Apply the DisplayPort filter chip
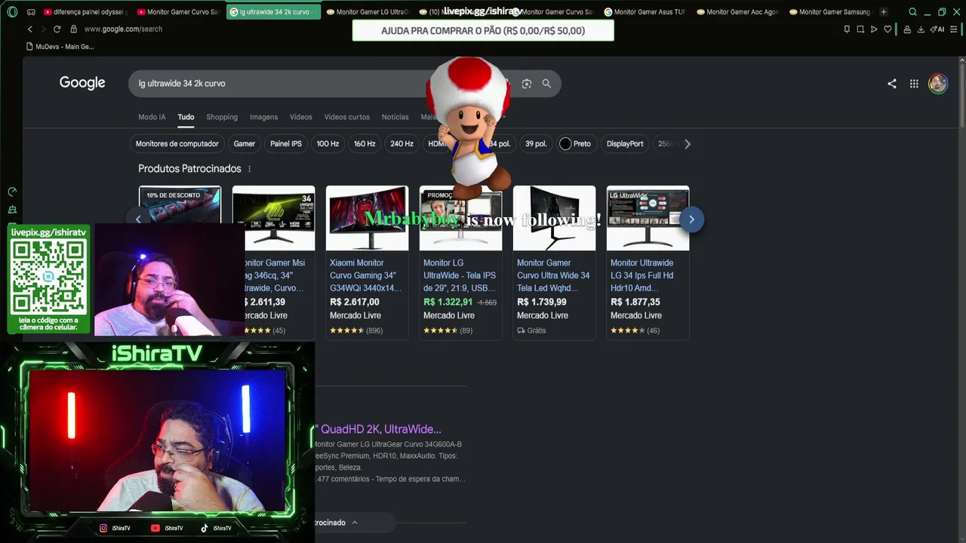 coord(625,144)
